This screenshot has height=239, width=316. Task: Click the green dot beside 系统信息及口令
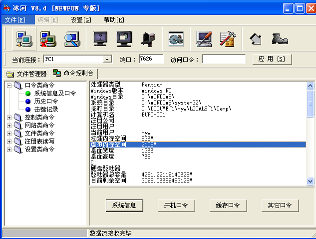coord(28,93)
